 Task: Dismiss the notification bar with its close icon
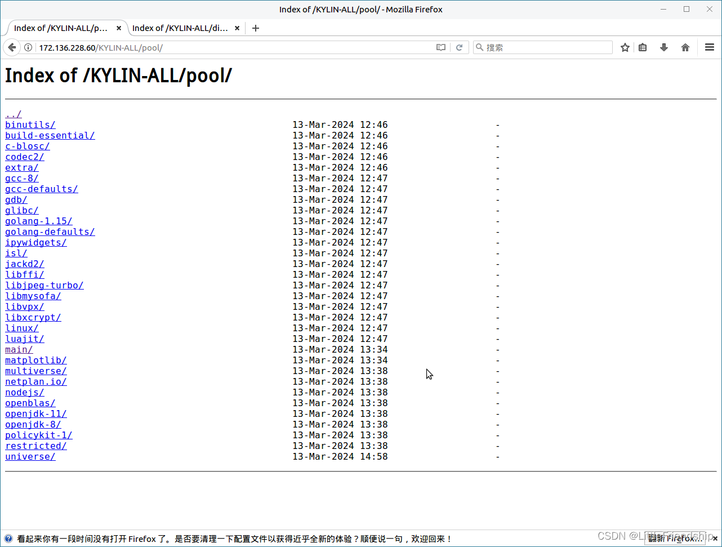pyautogui.click(x=715, y=539)
